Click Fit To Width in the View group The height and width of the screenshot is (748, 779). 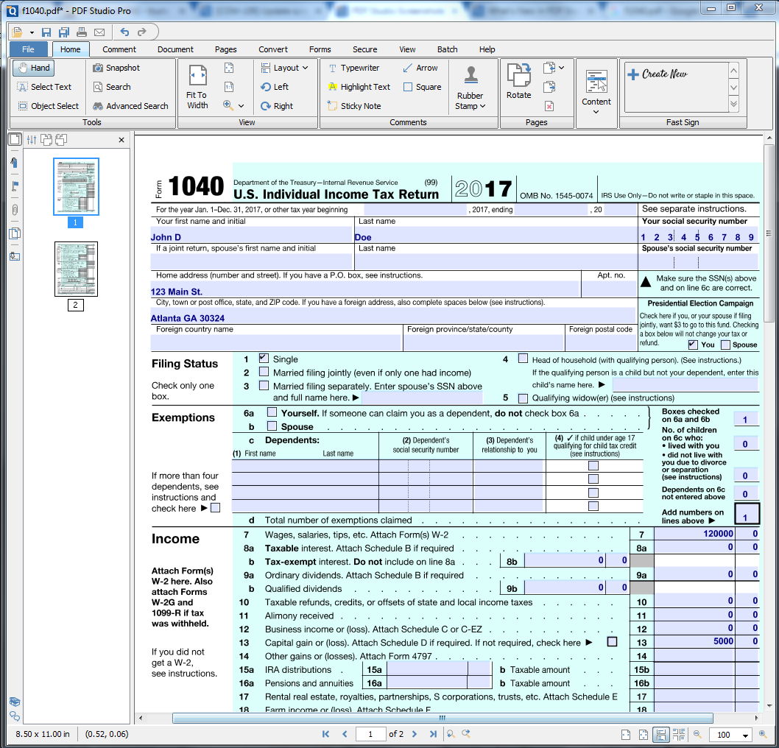(197, 87)
